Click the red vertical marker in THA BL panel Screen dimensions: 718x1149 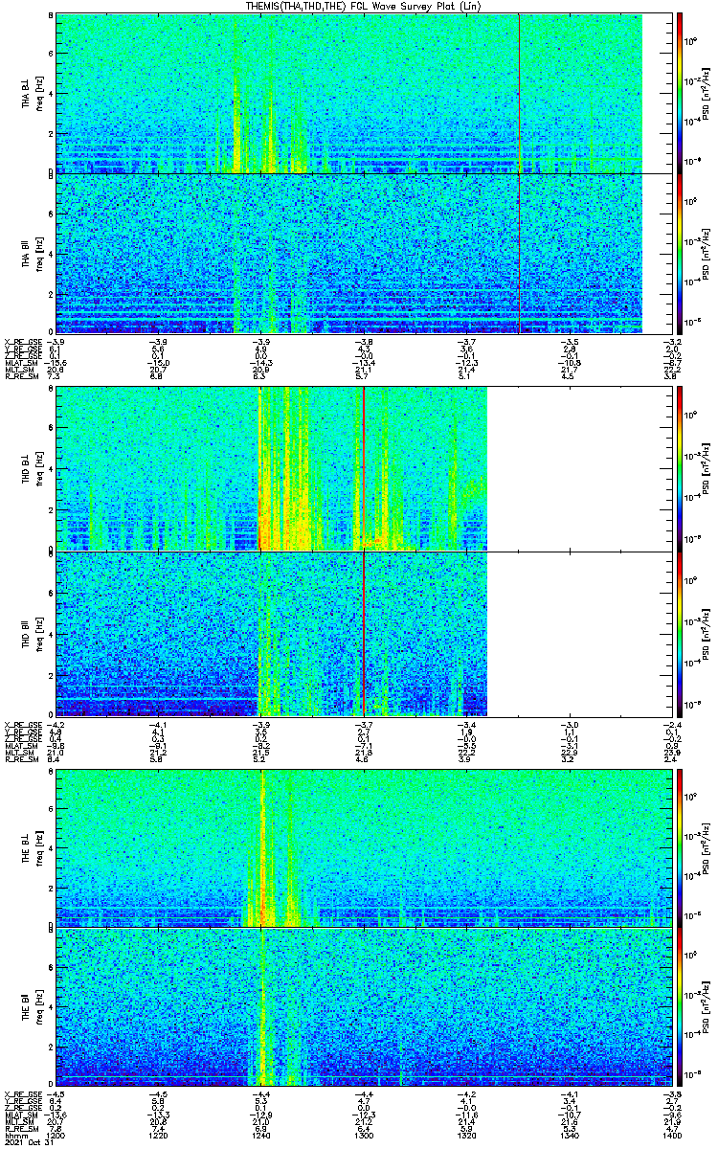519,93
